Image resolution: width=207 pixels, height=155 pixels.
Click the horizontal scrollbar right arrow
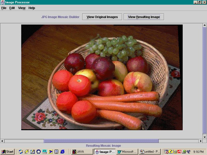[x=201, y=141]
